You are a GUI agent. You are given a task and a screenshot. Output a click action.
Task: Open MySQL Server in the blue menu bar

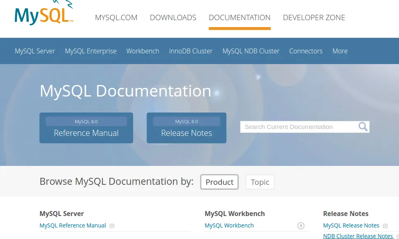[x=35, y=51]
